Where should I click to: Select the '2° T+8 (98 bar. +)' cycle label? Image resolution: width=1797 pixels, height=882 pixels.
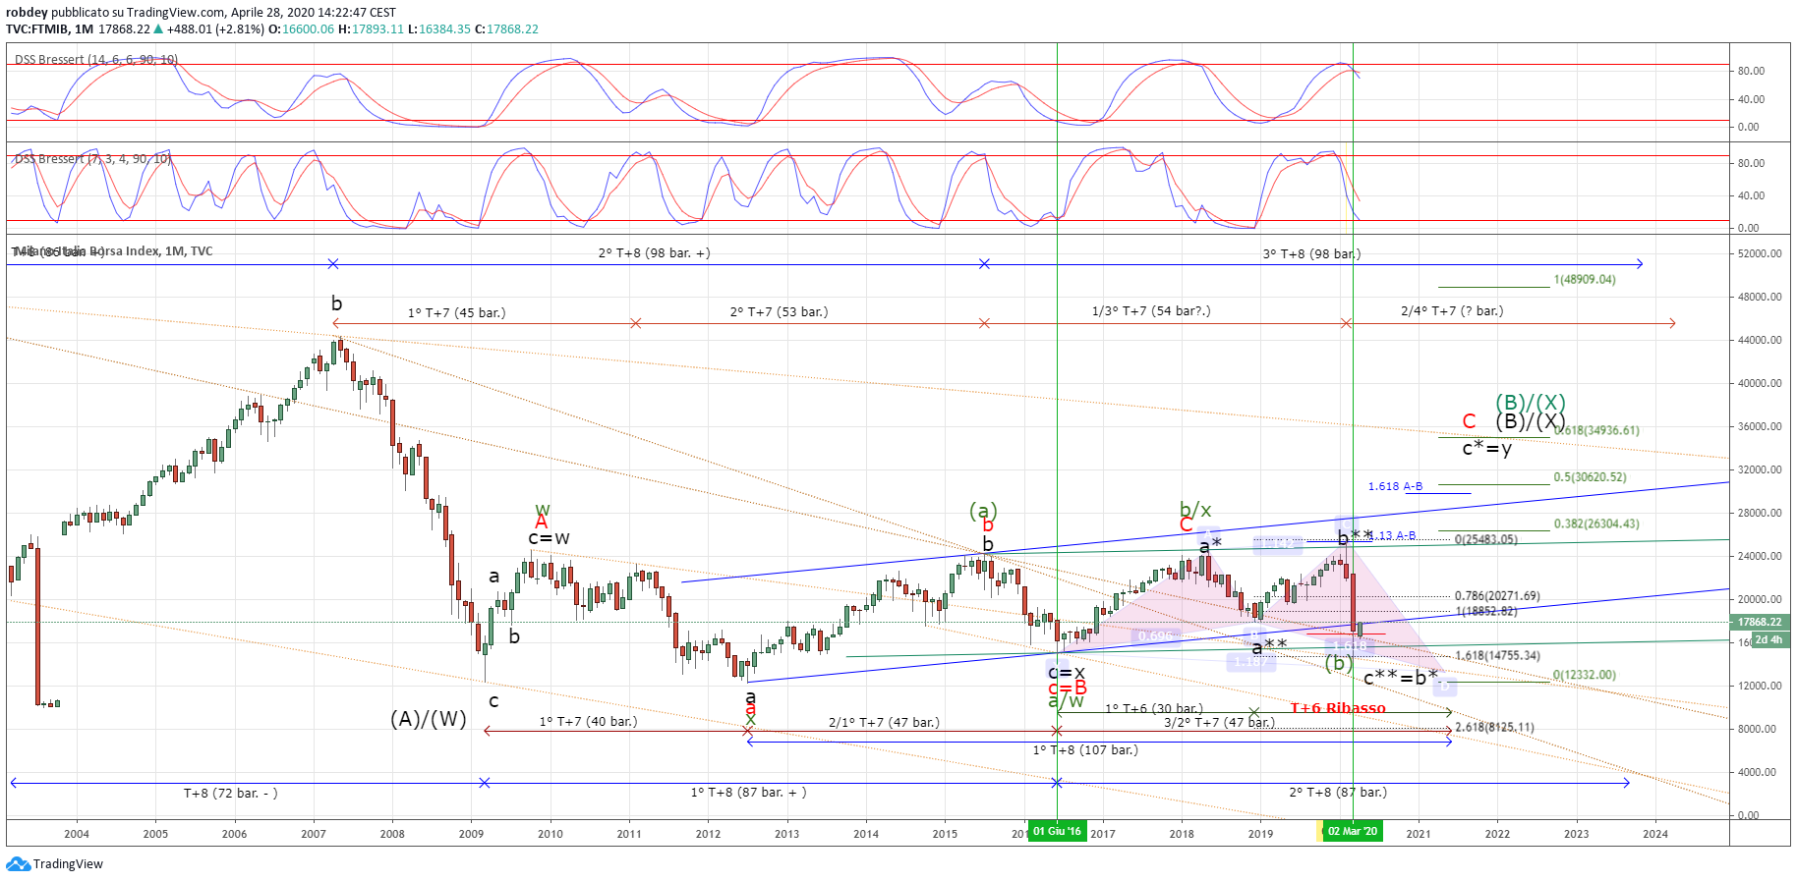pyautogui.click(x=654, y=253)
